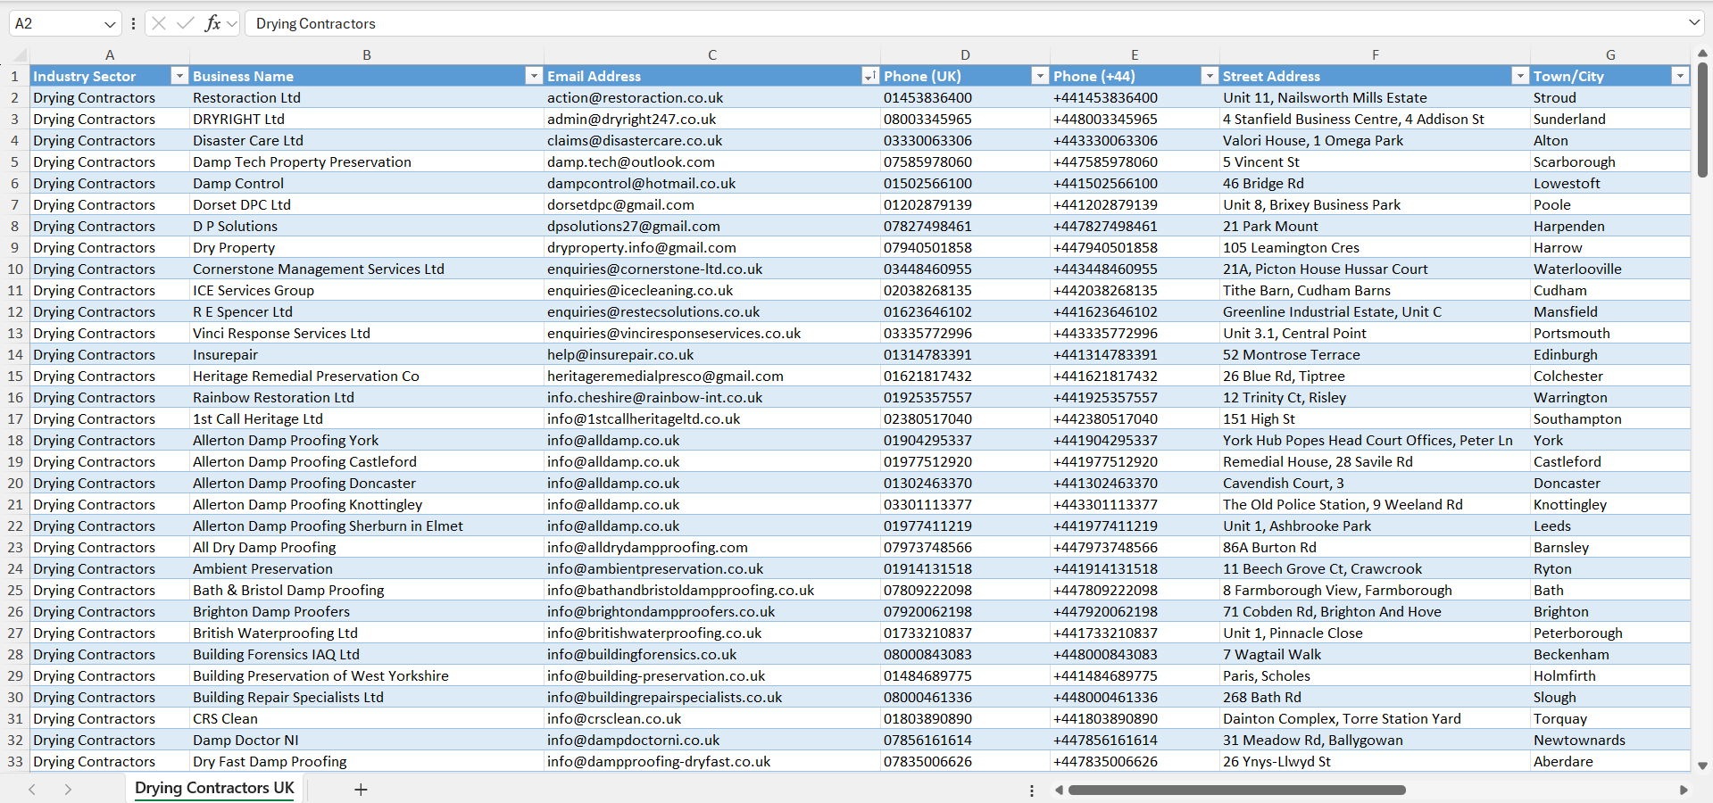
Task: Select column G header
Action: pyautogui.click(x=1610, y=54)
